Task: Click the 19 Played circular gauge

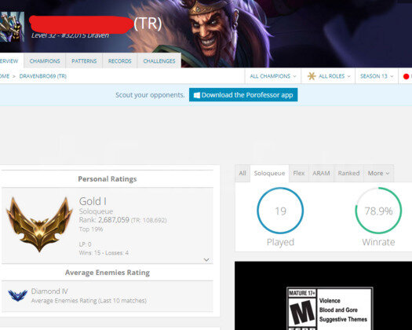Action: click(x=280, y=211)
